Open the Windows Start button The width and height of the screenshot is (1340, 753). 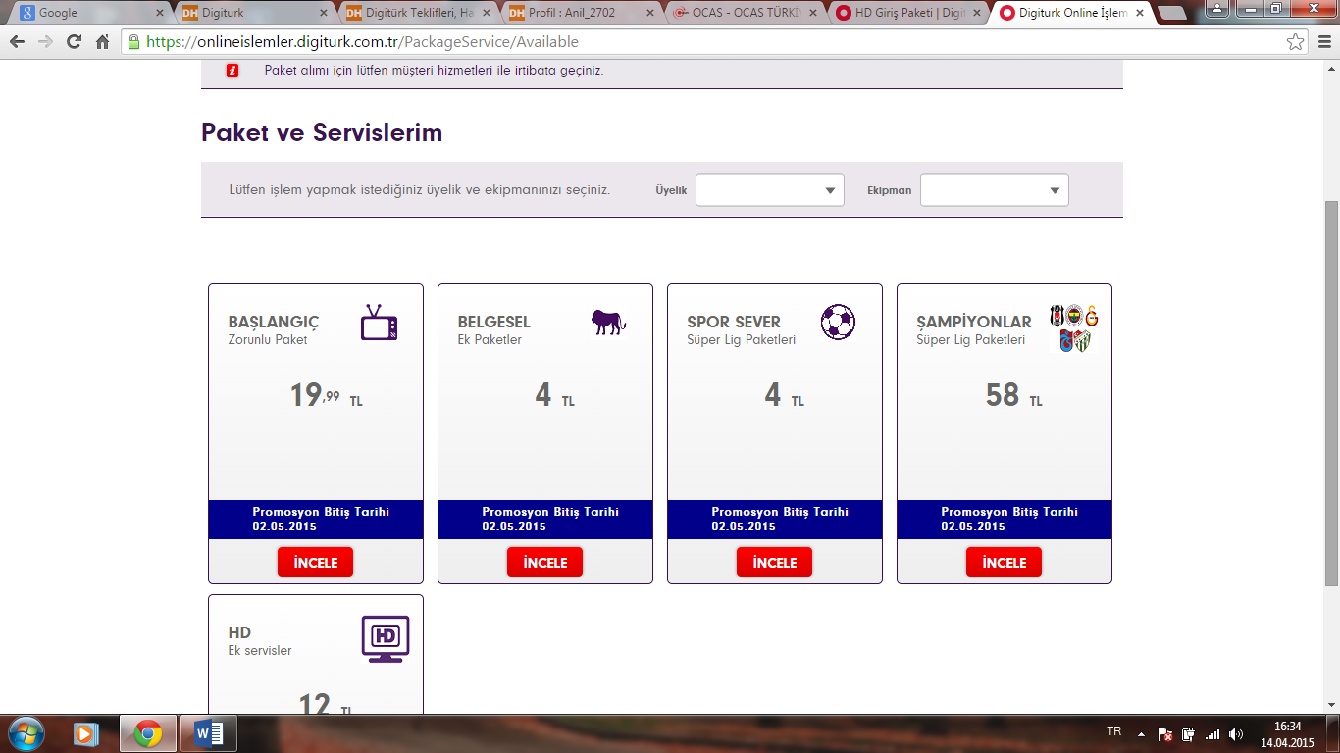pos(26,733)
